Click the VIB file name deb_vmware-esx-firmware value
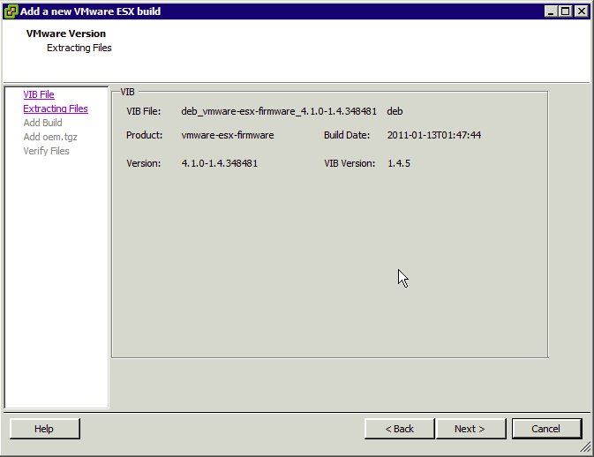The image size is (594, 457). tap(279, 111)
